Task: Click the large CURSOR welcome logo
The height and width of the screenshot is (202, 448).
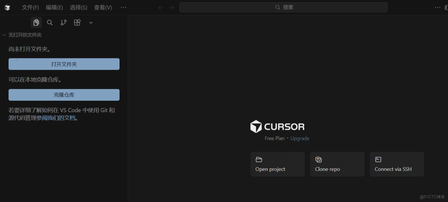Action: pos(277,127)
